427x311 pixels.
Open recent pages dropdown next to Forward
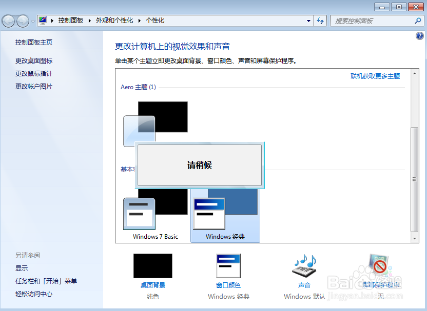coord(33,21)
